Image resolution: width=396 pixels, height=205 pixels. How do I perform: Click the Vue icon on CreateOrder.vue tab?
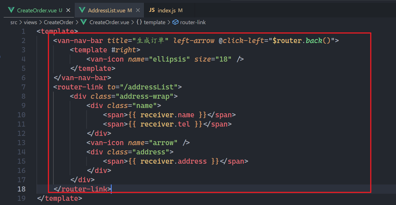click(11, 10)
